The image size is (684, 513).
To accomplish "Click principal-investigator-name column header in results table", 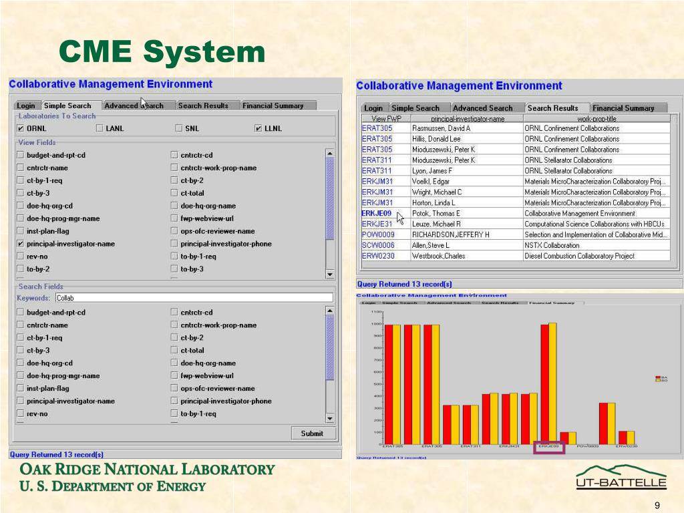I will [x=467, y=118].
